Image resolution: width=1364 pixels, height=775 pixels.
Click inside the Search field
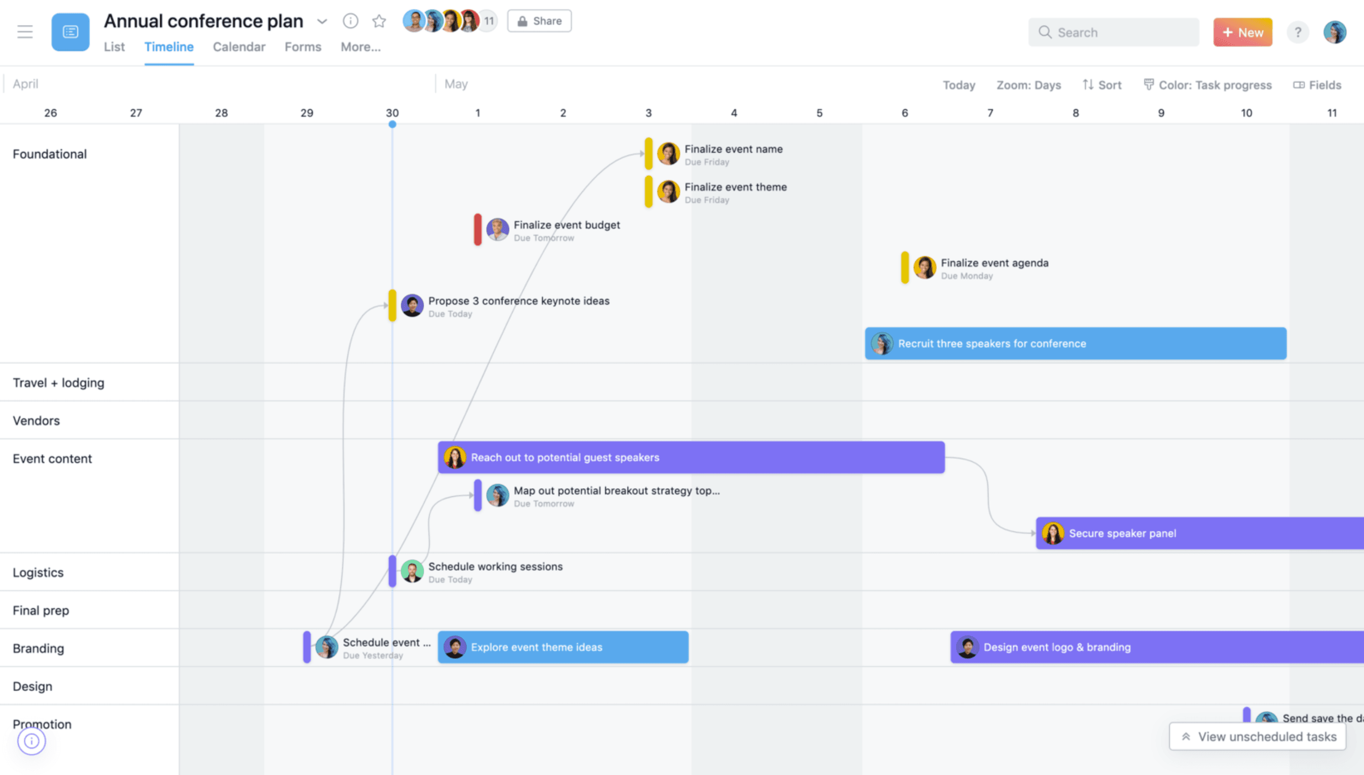pyautogui.click(x=1113, y=32)
